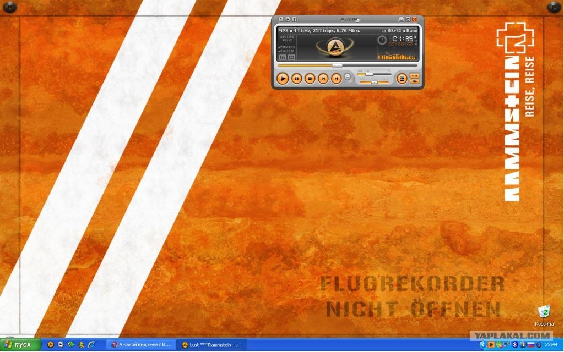This screenshot has width=564, height=352.
Task: Click the elapsed time 01:35 display
Action: click(403, 38)
